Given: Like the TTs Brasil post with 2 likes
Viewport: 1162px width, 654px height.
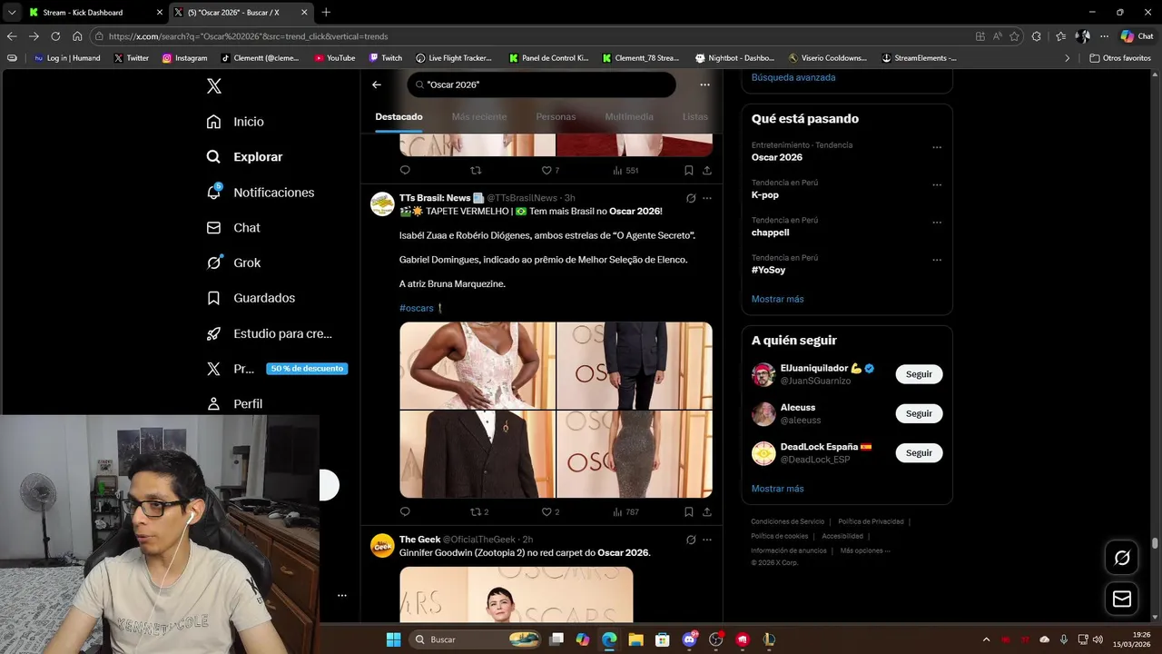Looking at the screenshot, I should (x=550, y=512).
